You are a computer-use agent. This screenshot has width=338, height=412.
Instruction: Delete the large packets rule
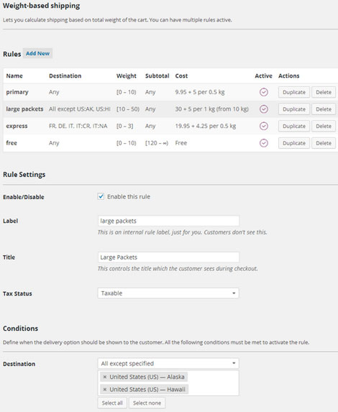point(324,109)
